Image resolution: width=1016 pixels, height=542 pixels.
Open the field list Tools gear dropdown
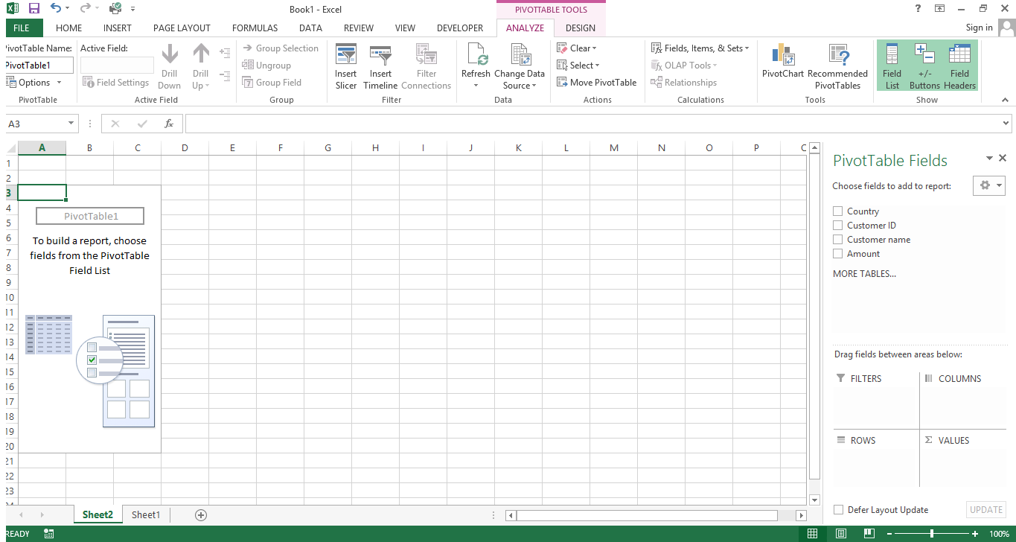989,185
